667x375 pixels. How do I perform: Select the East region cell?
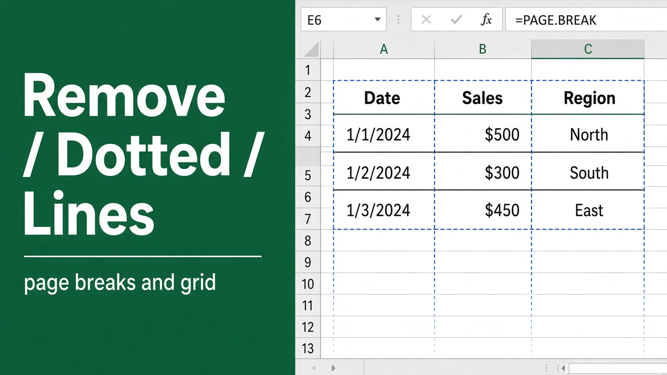588,210
